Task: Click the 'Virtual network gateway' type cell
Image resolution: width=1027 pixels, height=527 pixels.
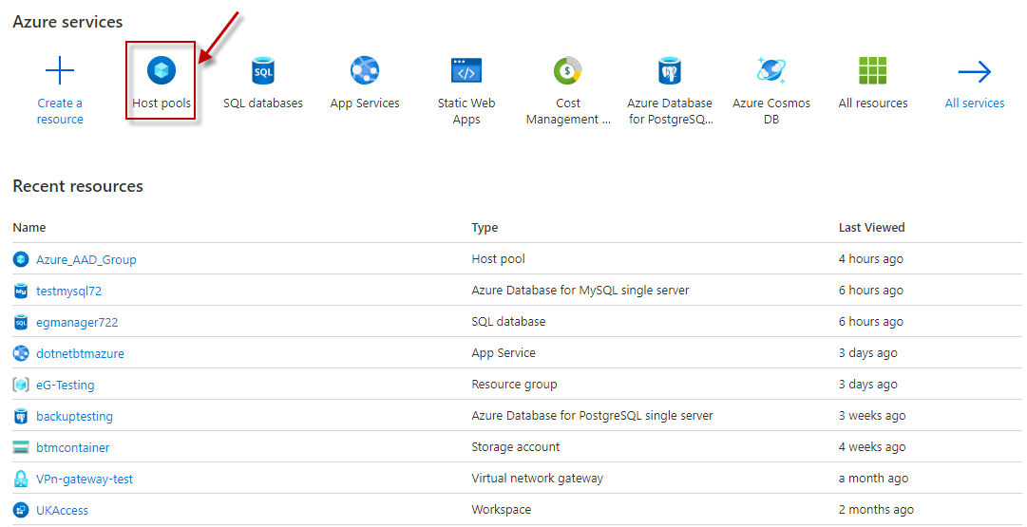Action: [537, 479]
